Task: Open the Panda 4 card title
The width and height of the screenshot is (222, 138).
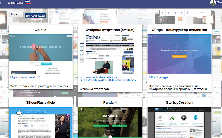Action: click(x=110, y=103)
